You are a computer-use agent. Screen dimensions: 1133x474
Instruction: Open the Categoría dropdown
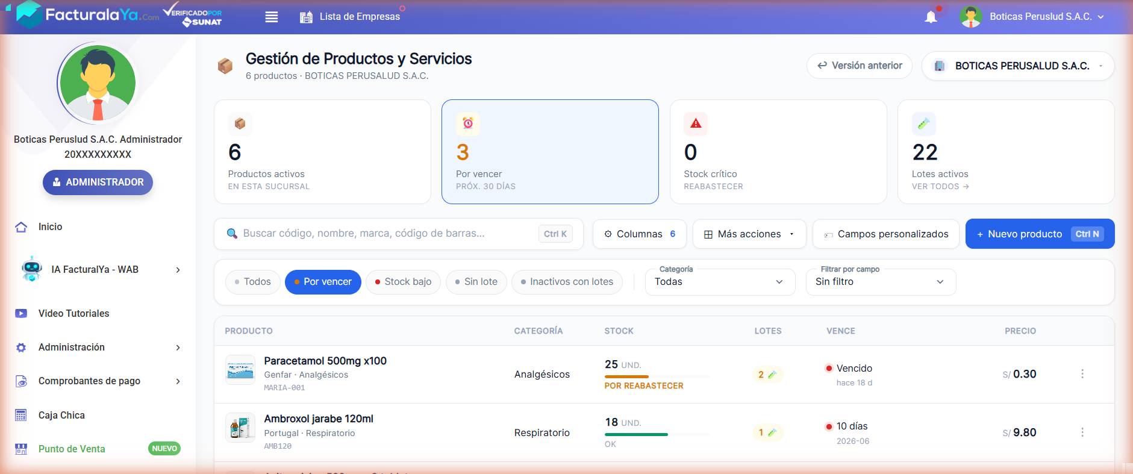[720, 282]
